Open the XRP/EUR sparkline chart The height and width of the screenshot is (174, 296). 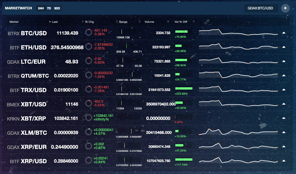click(x=238, y=146)
